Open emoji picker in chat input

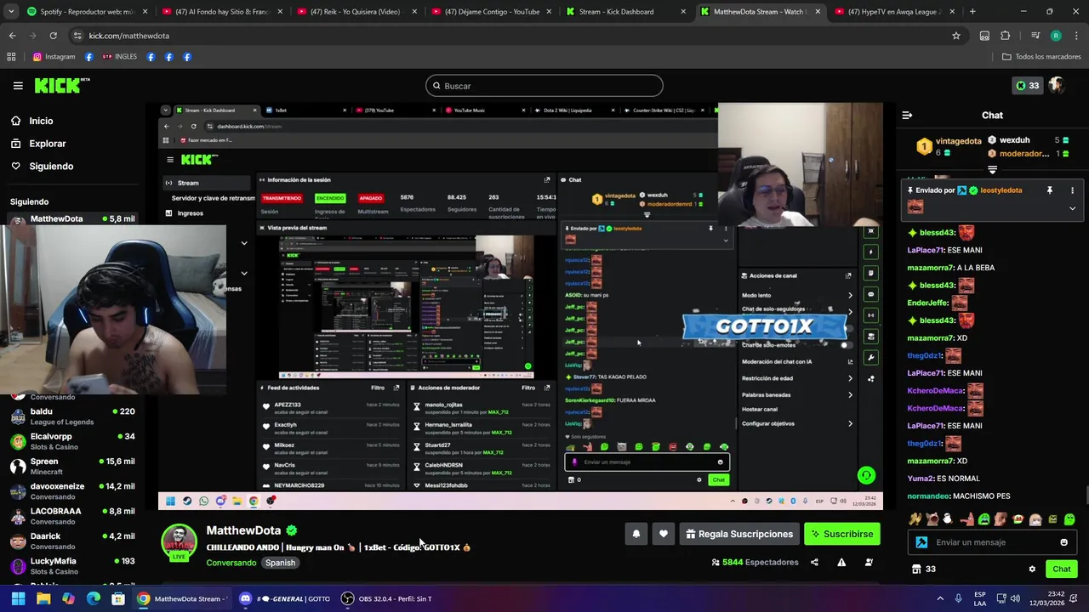pyautogui.click(x=1063, y=542)
